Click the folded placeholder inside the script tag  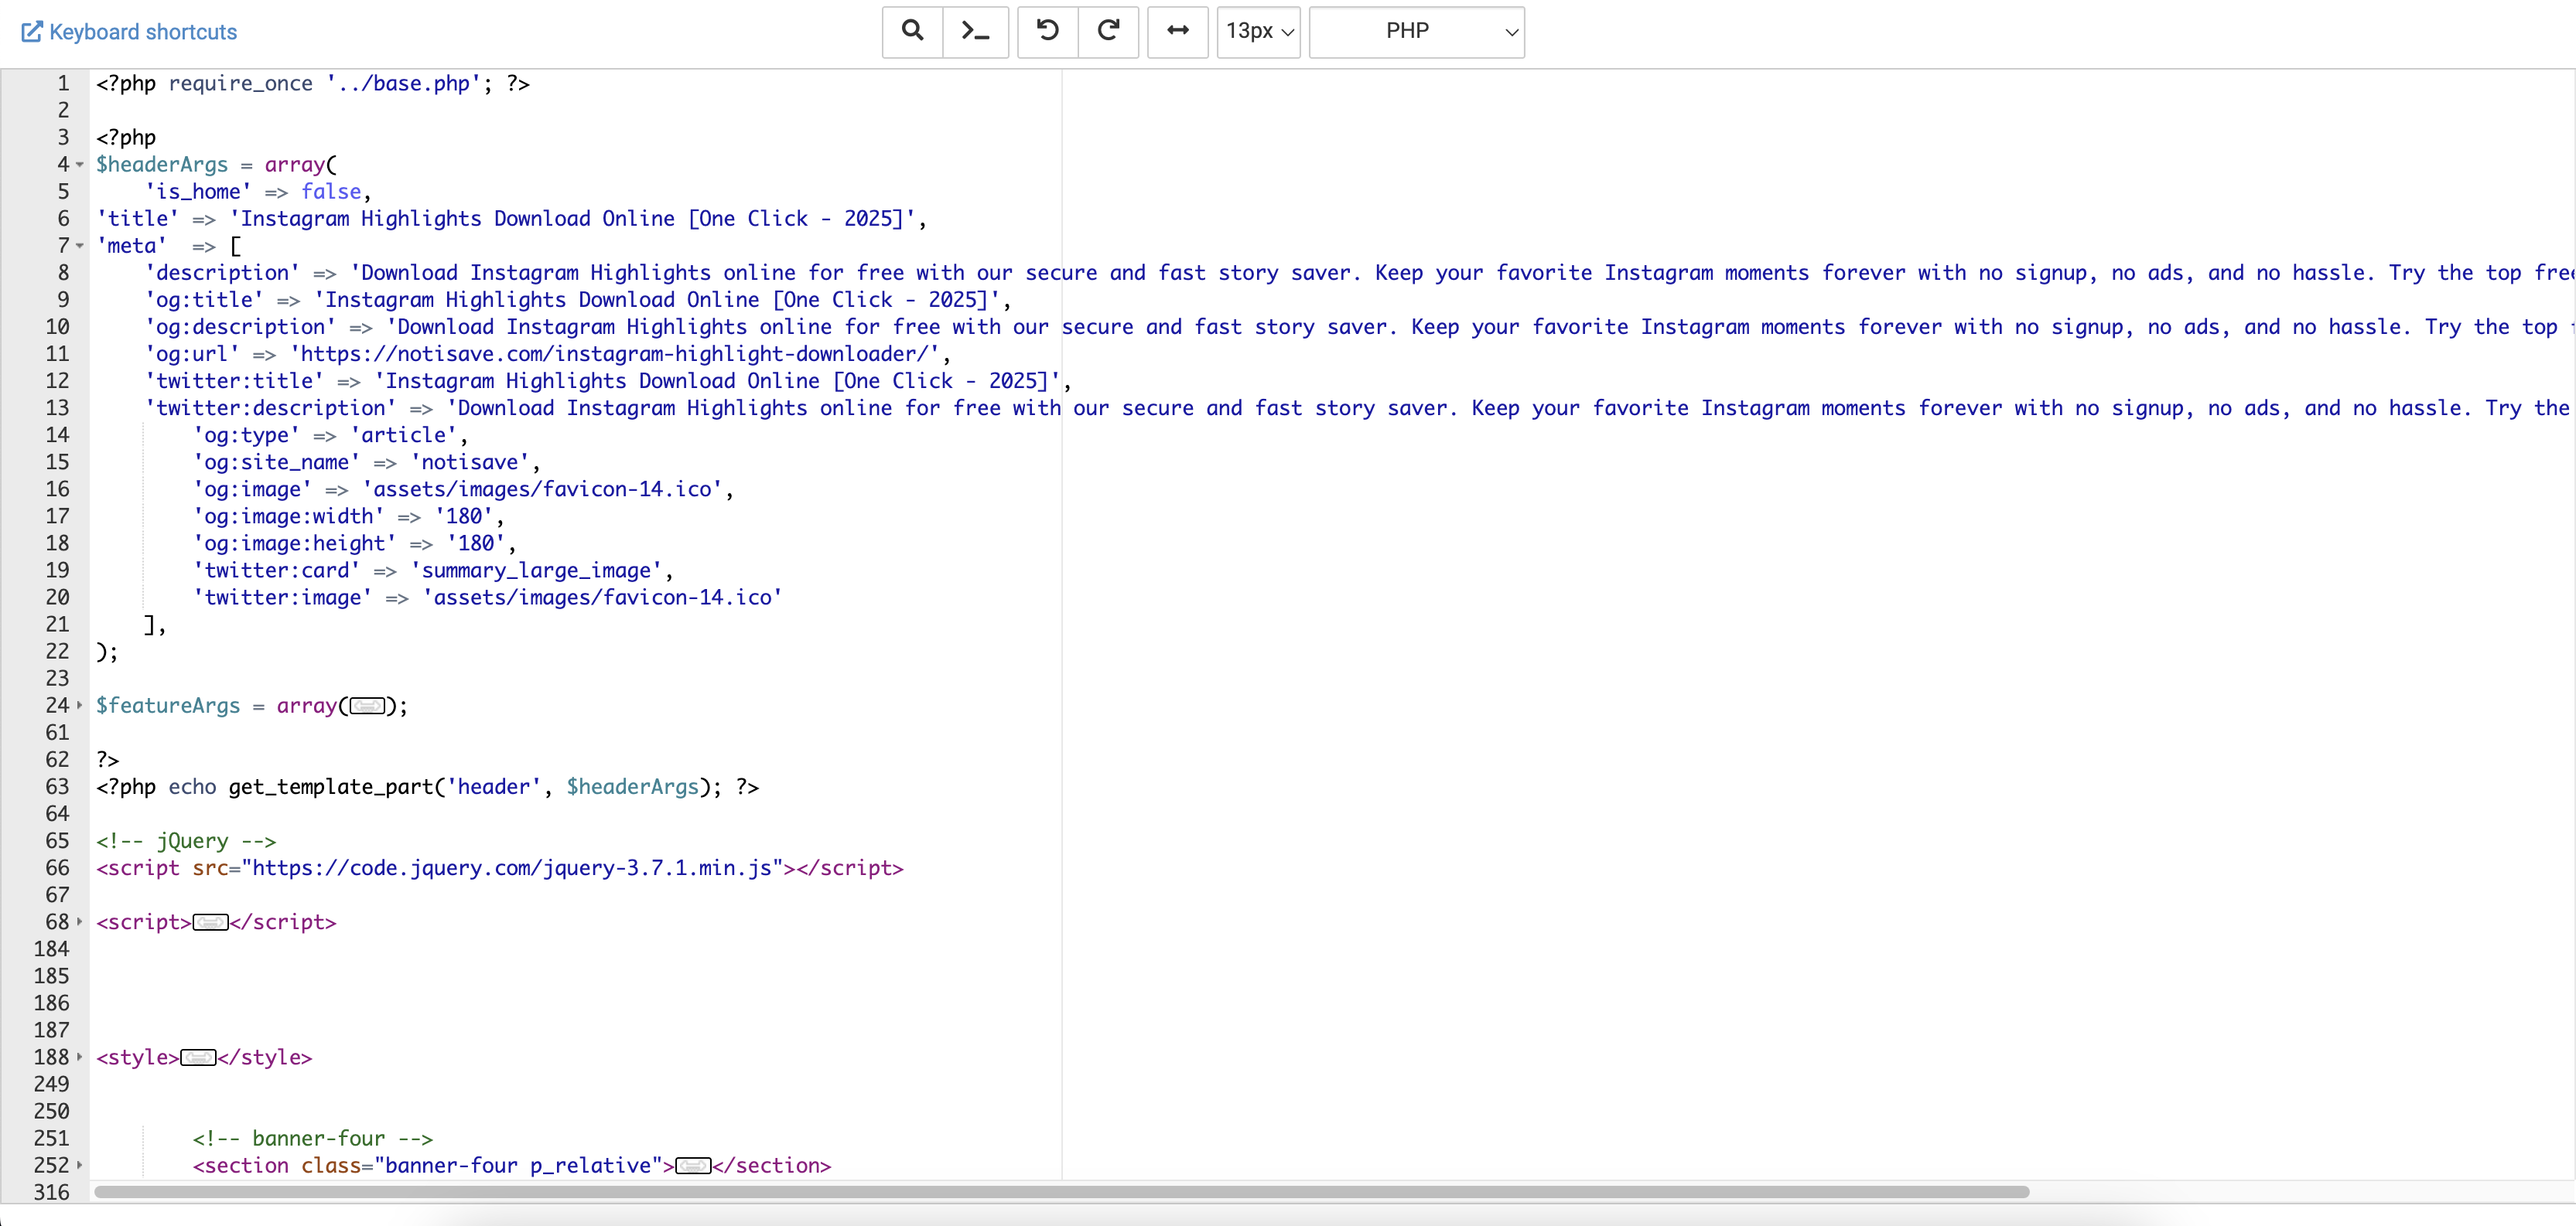point(210,922)
